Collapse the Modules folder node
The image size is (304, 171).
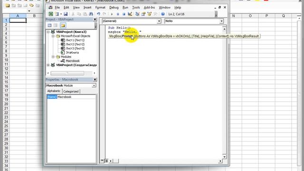point(53,57)
